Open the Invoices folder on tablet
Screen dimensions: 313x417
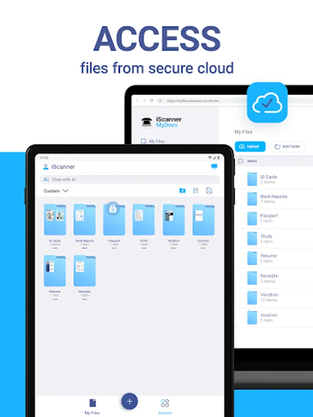tap(203, 220)
